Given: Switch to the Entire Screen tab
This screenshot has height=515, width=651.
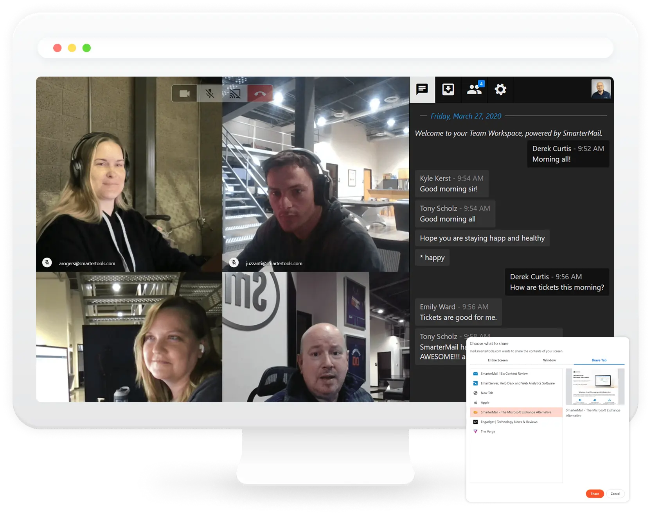Looking at the screenshot, I should 498,360.
